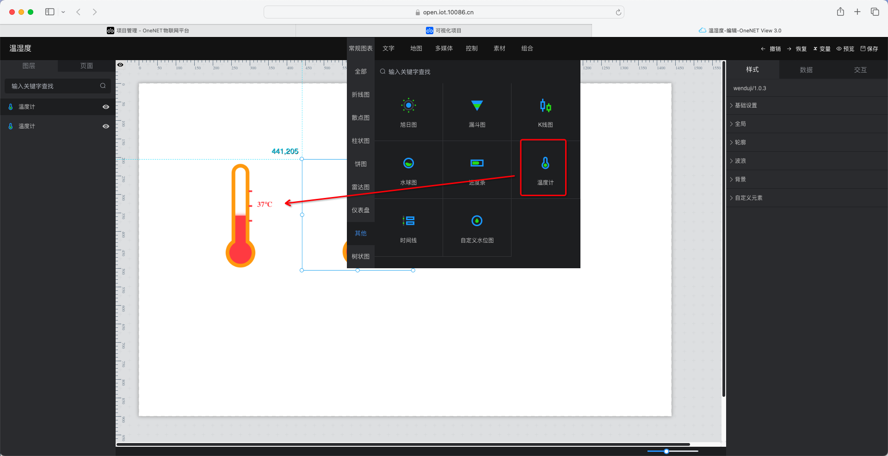Add the 时间线 timeline component
The height and width of the screenshot is (456, 888).
click(408, 221)
